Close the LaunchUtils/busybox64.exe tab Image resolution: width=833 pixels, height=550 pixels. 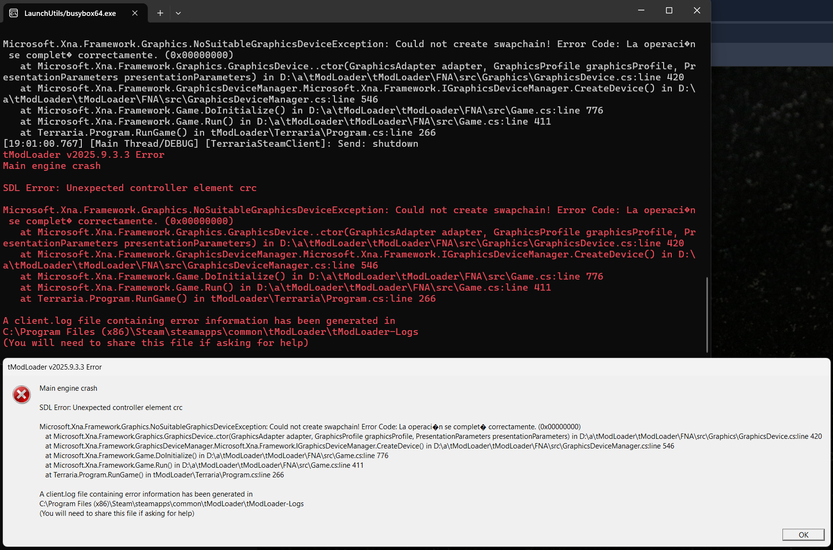[135, 13]
